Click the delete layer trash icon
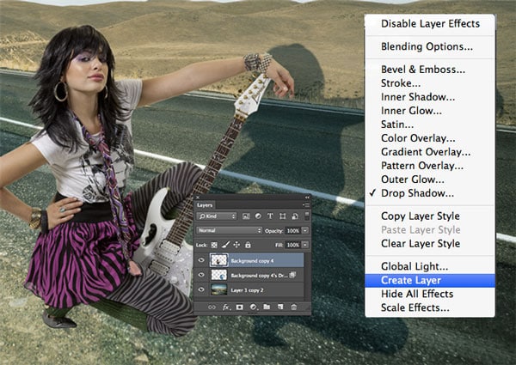 pyautogui.click(x=293, y=307)
